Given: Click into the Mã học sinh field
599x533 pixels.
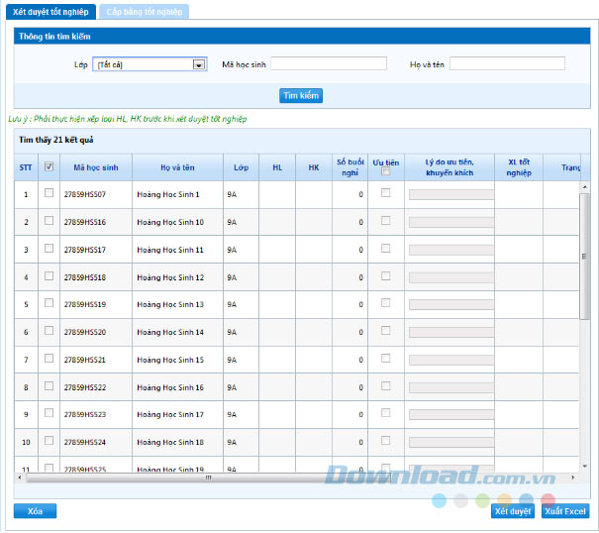Looking at the screenshot, I should click(x=329, y=64).
